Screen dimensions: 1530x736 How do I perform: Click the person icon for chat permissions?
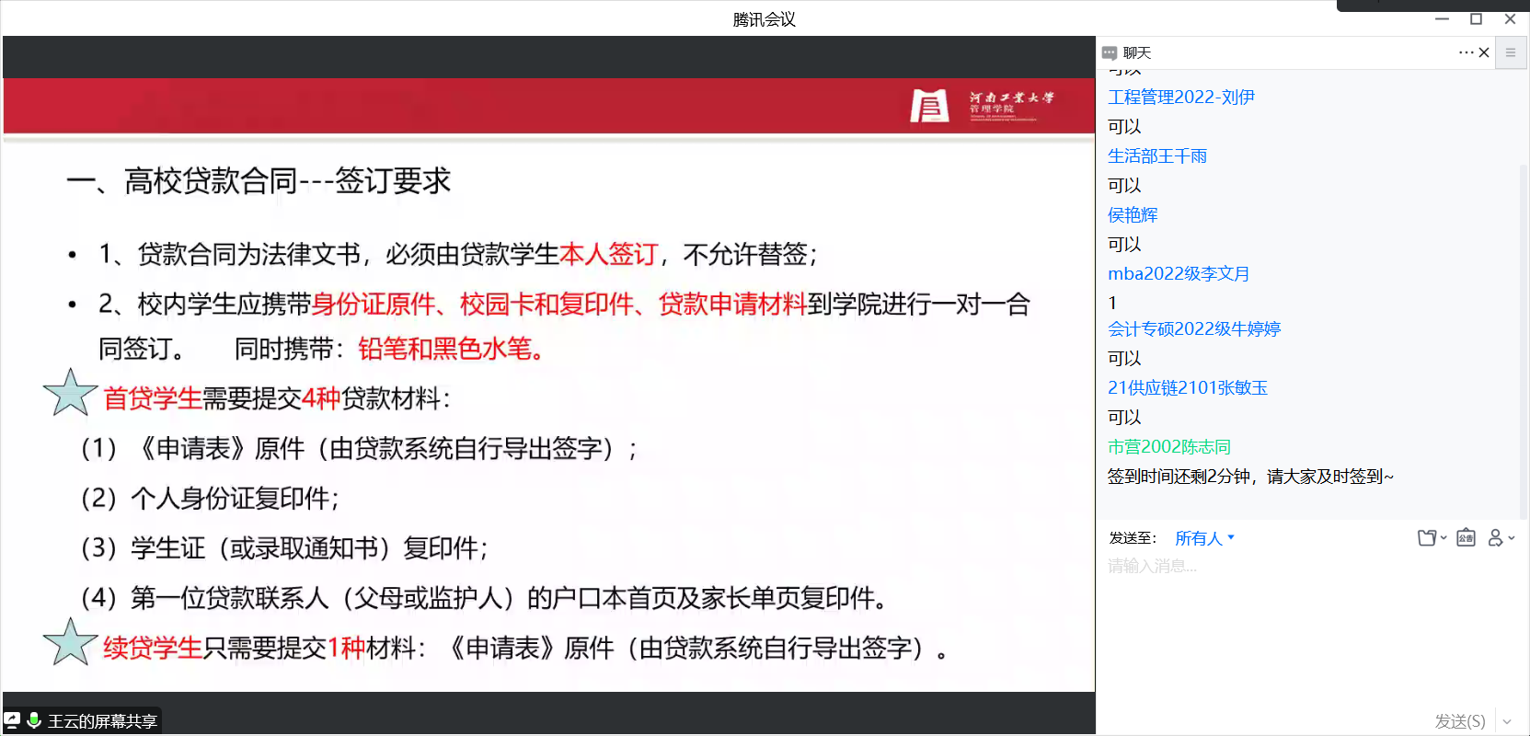click(1496, 538)
